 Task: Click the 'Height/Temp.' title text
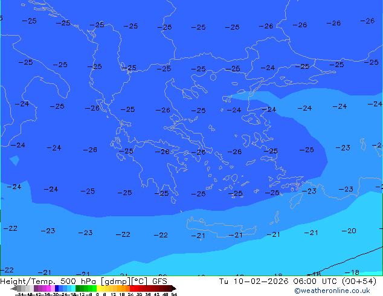click(28, 282)
